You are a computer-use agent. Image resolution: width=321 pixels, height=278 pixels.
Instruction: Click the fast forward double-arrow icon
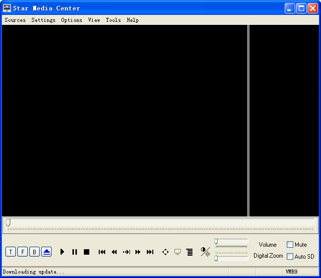click(138, 252)
